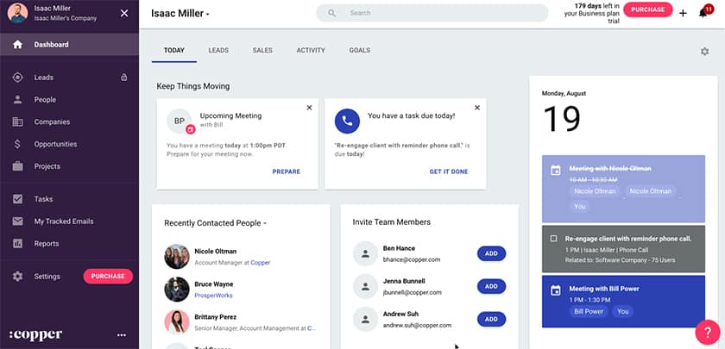Open Nicole Oltman's photo thumbnail

tap(177, 257)
